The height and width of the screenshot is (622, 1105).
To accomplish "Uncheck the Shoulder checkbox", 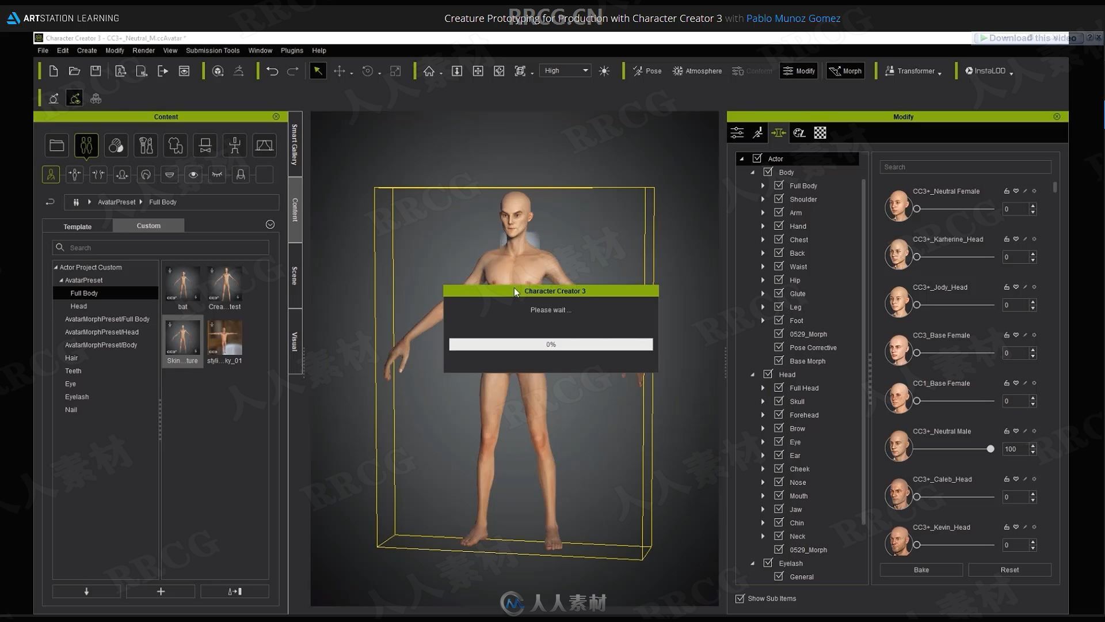I will click(x=779, y=199).
